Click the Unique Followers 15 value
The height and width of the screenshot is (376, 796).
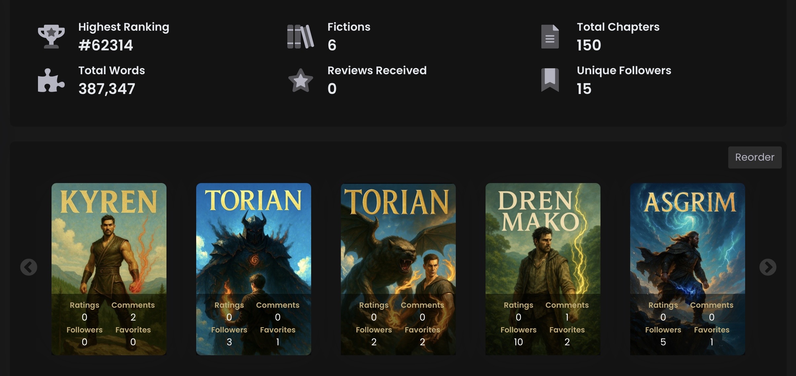[584, 89]
